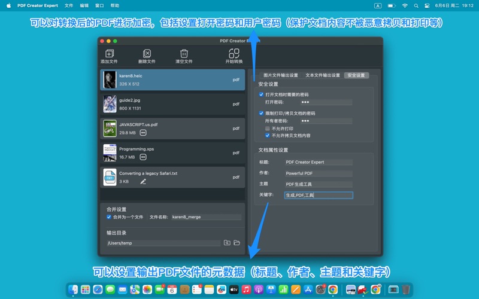Click the karen8.heic portrait thumbnail

pyautogui.click(x=110, y=80)
